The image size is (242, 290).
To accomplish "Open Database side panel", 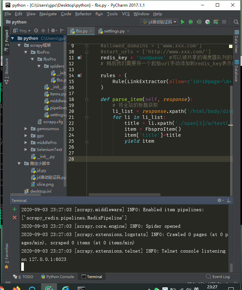I will pos(237,71).
